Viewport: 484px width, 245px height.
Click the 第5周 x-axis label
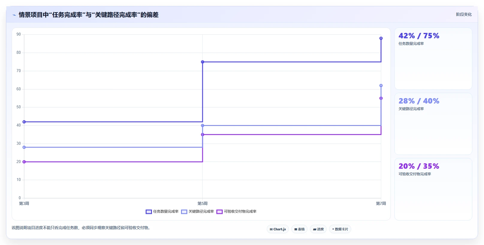click(203, 203)
